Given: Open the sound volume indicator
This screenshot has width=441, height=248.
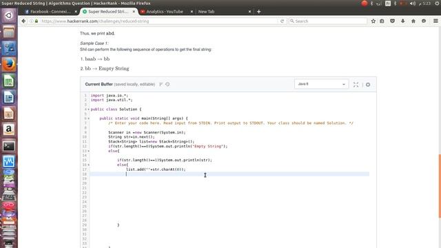Looking at the screenshot, I should click(x=413, y=3).
